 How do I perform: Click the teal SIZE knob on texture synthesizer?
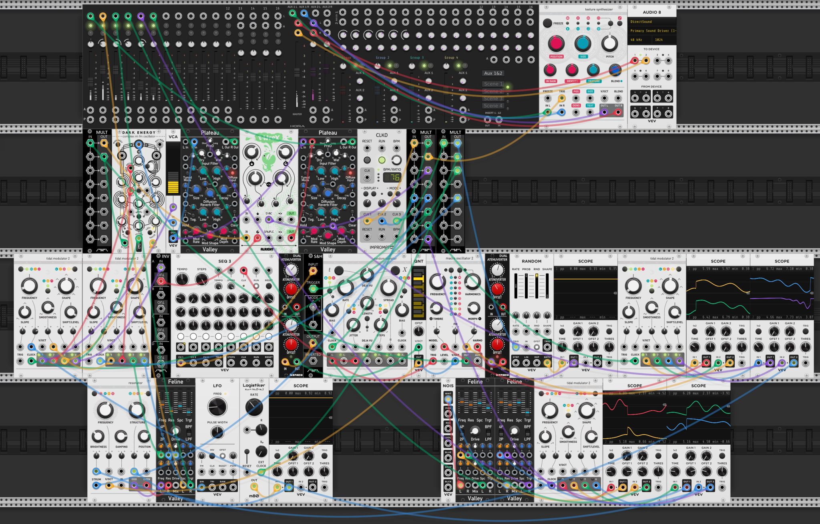coord(583,43)
